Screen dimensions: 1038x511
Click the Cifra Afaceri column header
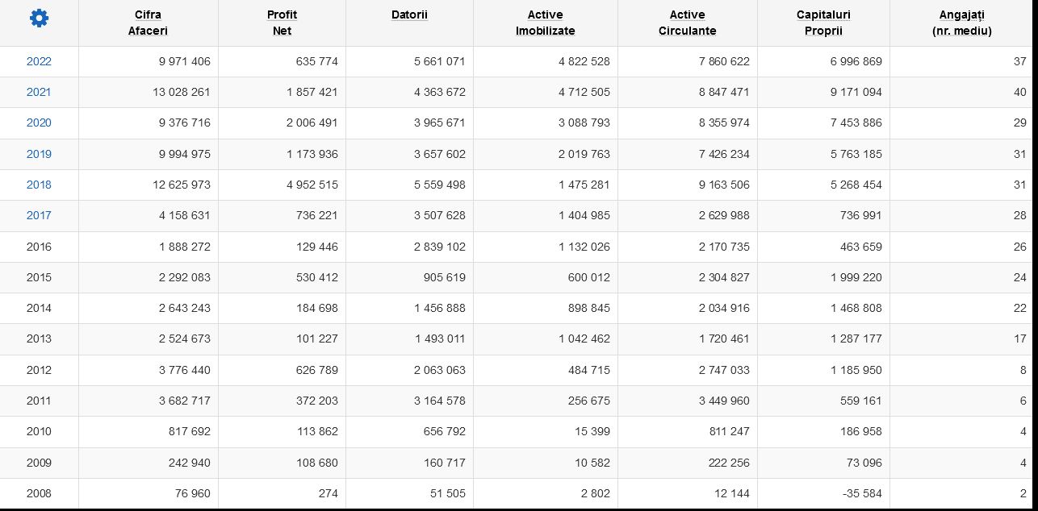pyautogui.click(x=148, y=23)
